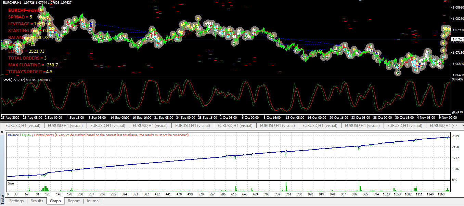Click the 2579 balance axis value
Image resolution: width=464 pixels, height=206 pixels.
pos(455,137)
